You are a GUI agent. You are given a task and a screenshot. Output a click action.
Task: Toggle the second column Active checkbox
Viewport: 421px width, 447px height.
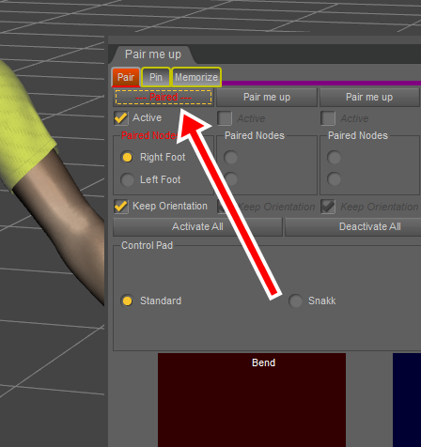click(x=225, y=118)
